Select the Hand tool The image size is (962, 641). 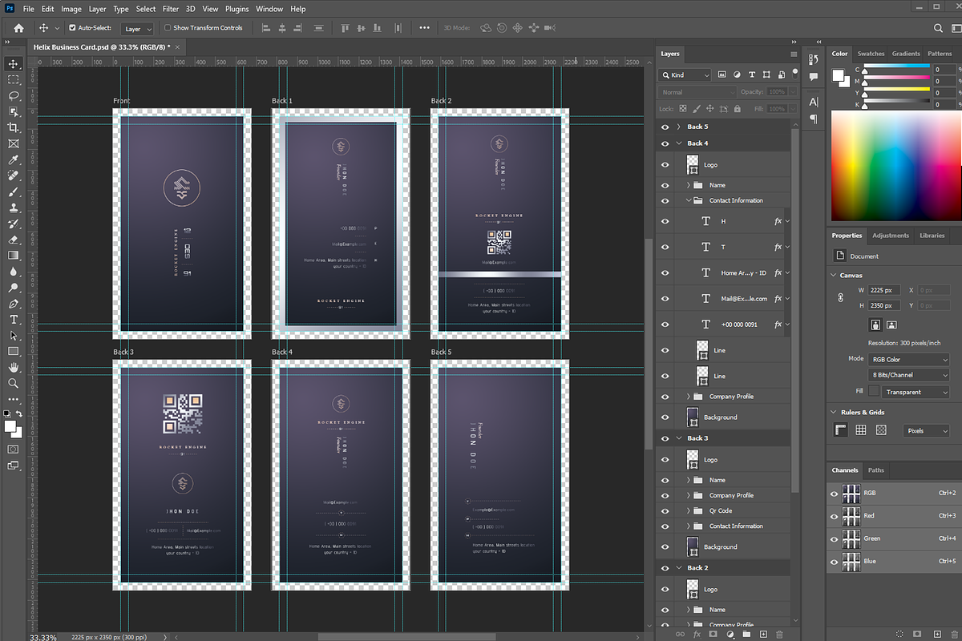[13, 367]
